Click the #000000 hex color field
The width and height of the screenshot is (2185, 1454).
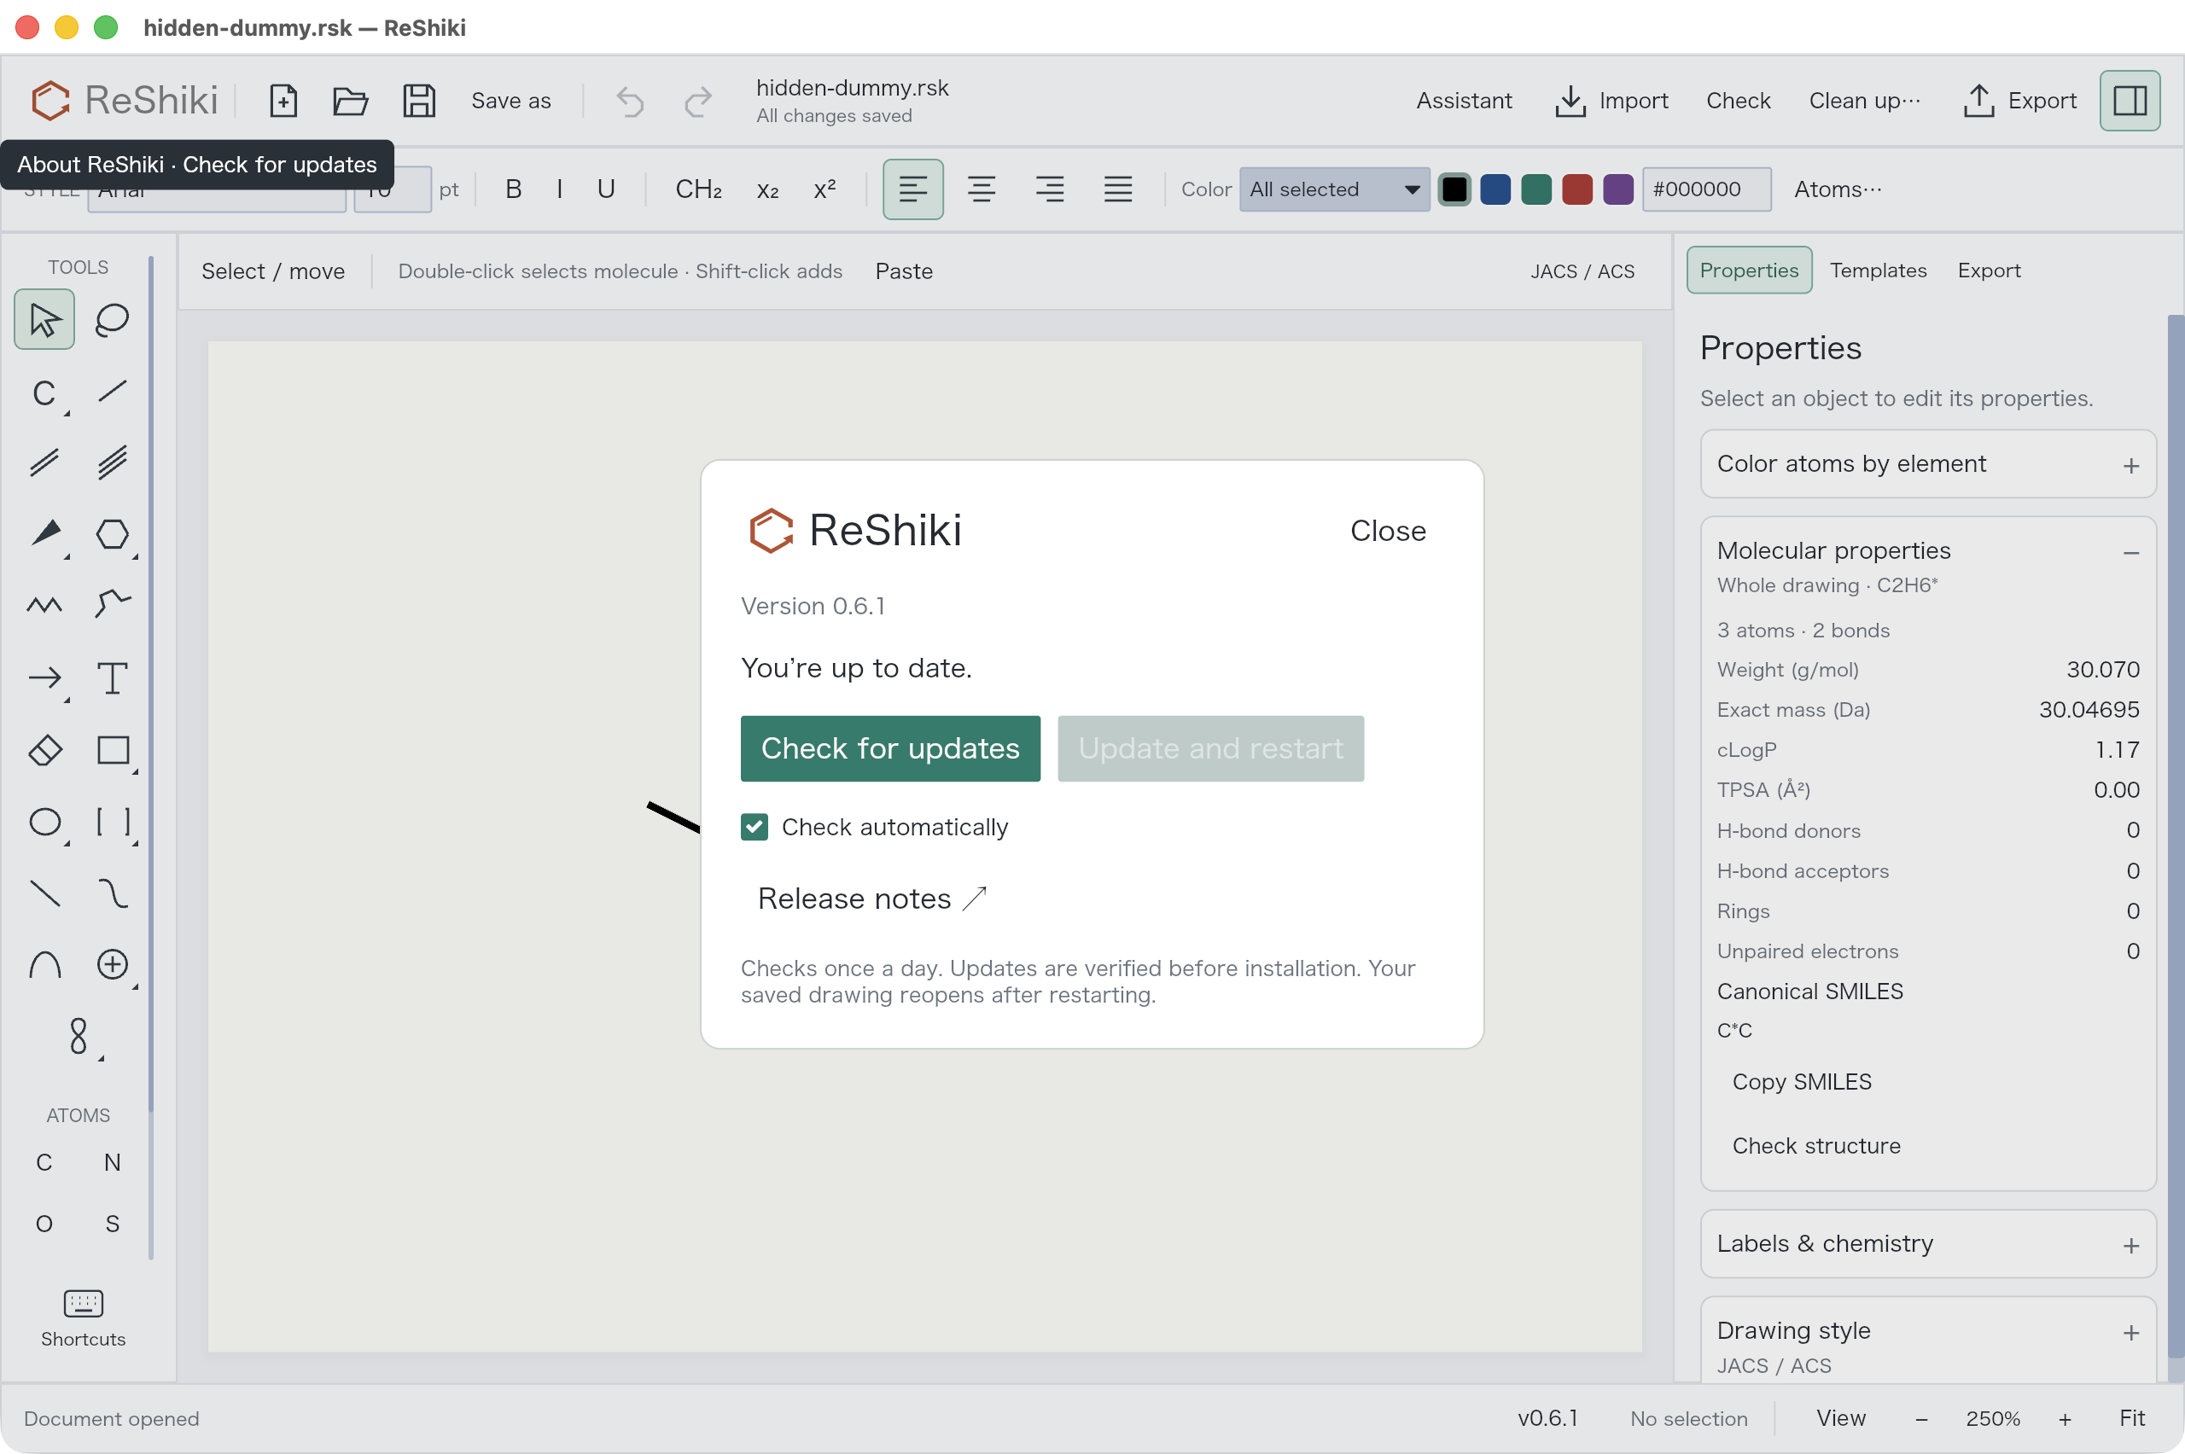click(1706, 189)
